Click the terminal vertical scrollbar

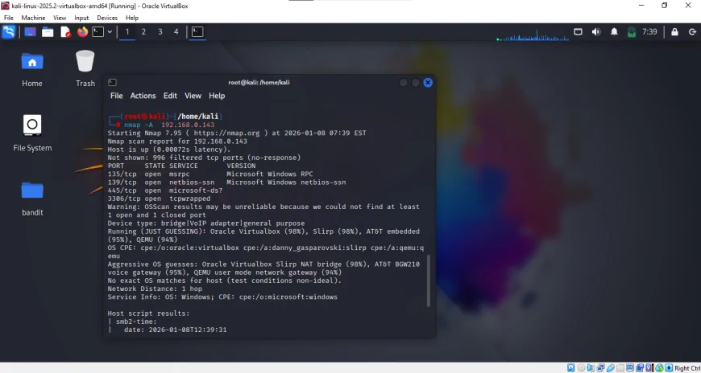tap(429, 281)
